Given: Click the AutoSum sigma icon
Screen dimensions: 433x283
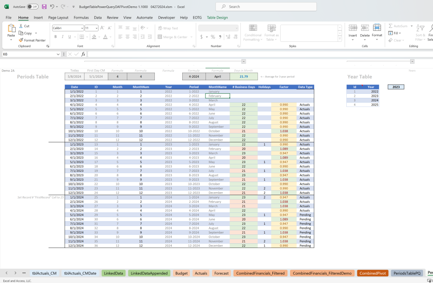Looking at the screenshot, I should click(390, 26).
